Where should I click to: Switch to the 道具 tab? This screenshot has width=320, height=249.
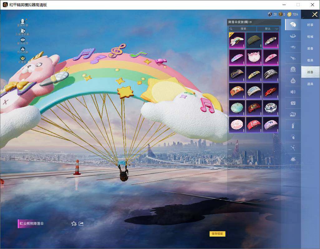[310, 84]
